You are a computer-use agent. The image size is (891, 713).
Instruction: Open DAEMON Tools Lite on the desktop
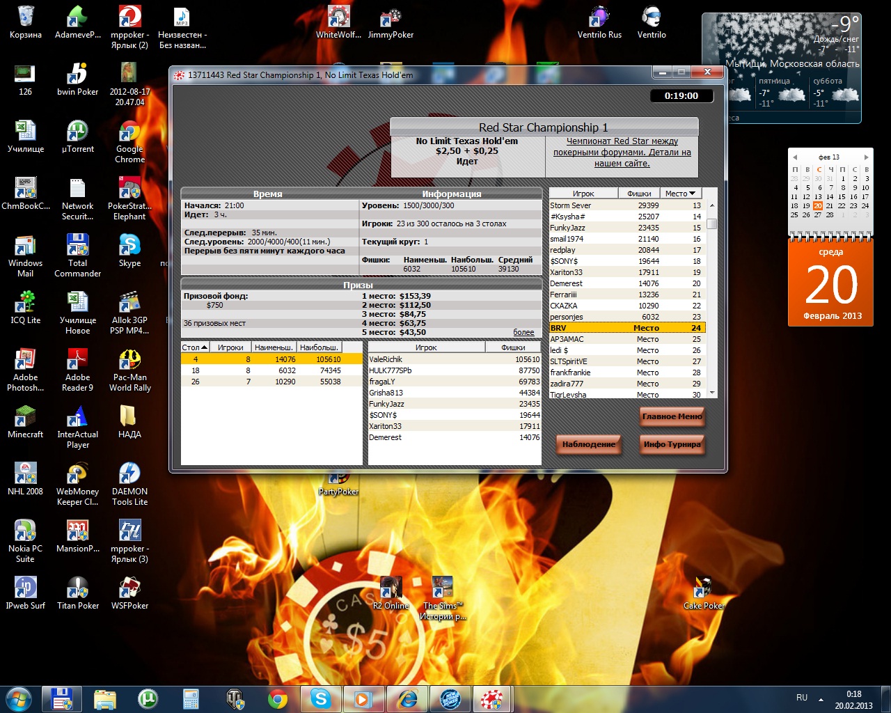click(x=129, y=474)
